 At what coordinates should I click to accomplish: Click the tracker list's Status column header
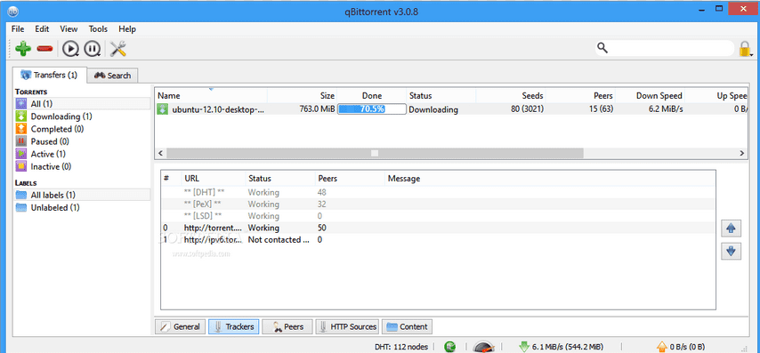(280, 179)
